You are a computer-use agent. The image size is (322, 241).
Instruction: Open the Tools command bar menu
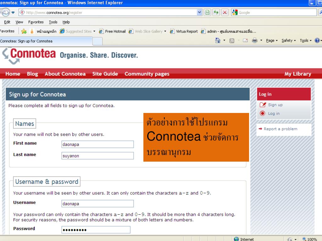coord(306,40)
